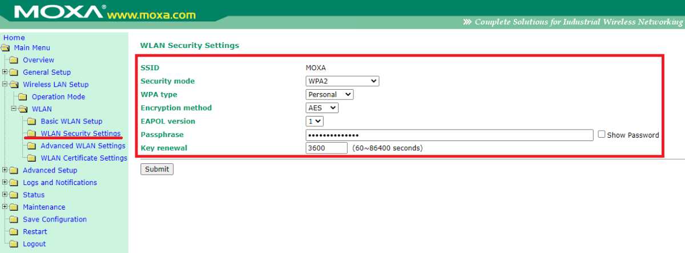Expand the Logs and Notifications node

5,183
